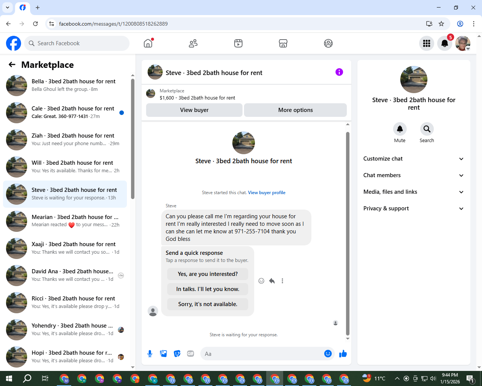Open Ziah conversation in chat list
The image size is (482, 386).
(x=65, y=139)
